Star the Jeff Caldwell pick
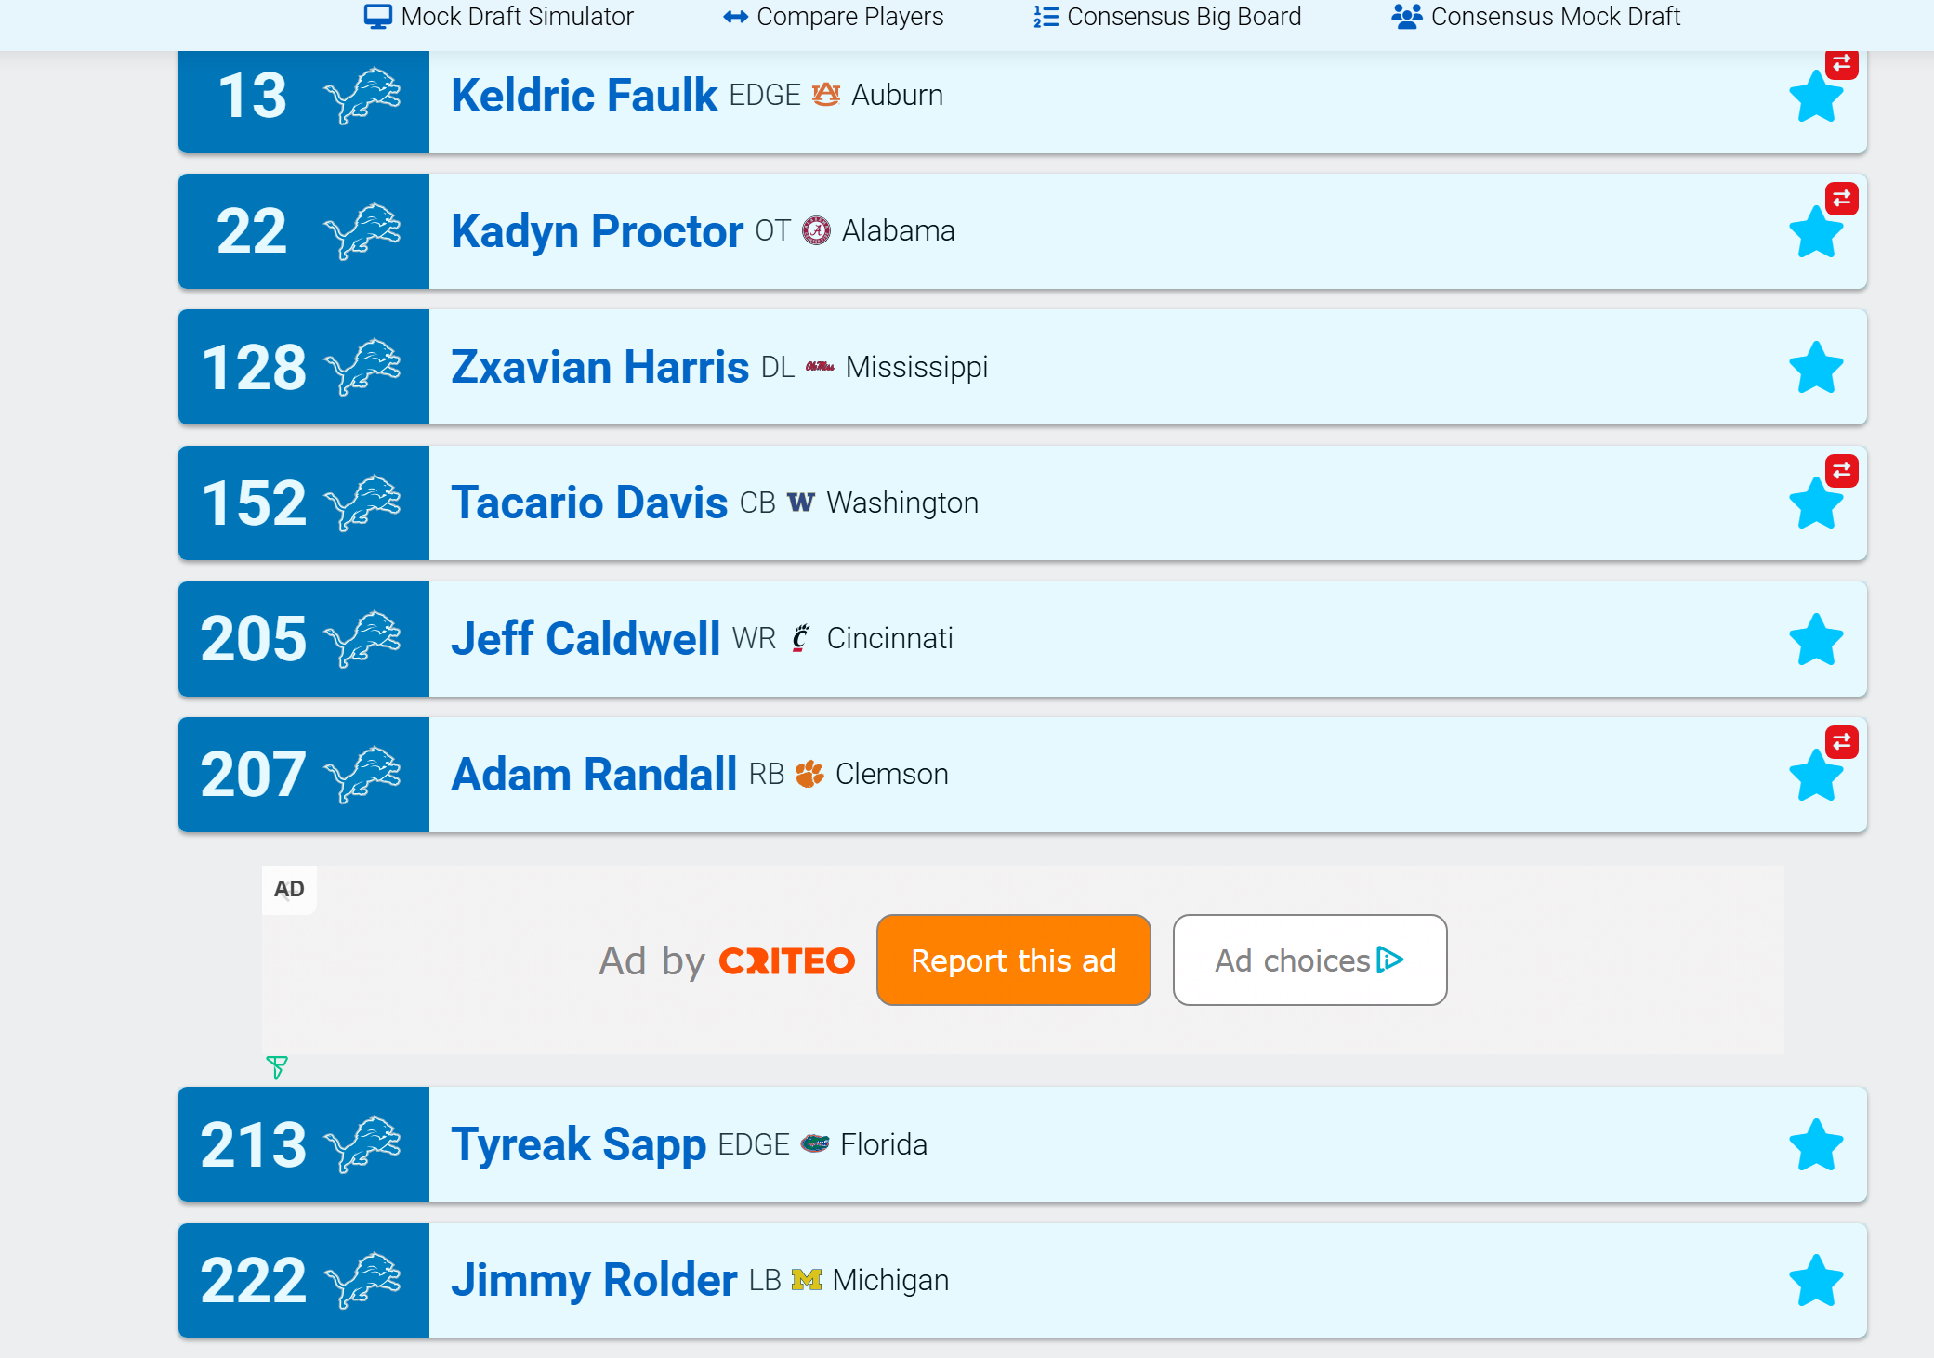 pyautogui.click(x=1815, y=640)
